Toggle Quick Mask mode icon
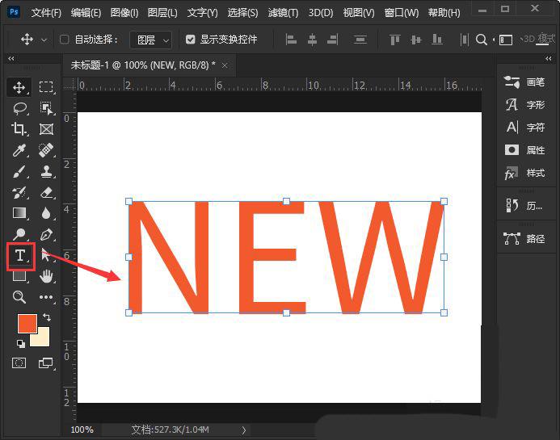 [x=19, y=363]
